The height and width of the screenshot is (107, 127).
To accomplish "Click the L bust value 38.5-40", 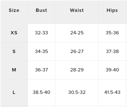I will coord(41,92).
